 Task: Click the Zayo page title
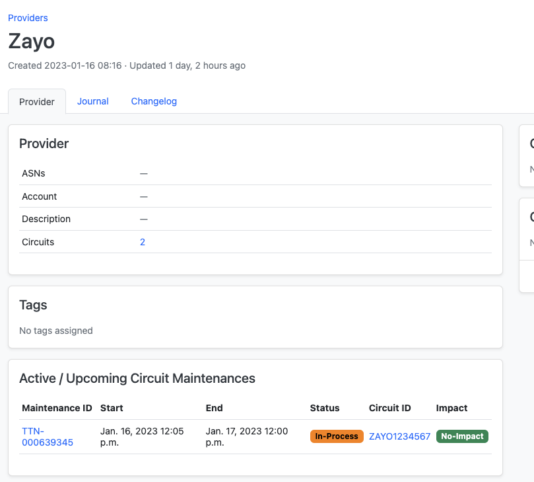tap(31, 42)
